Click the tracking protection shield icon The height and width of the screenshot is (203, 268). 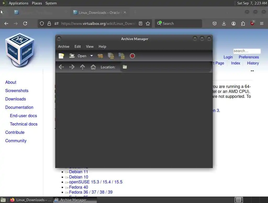point(42,23)
